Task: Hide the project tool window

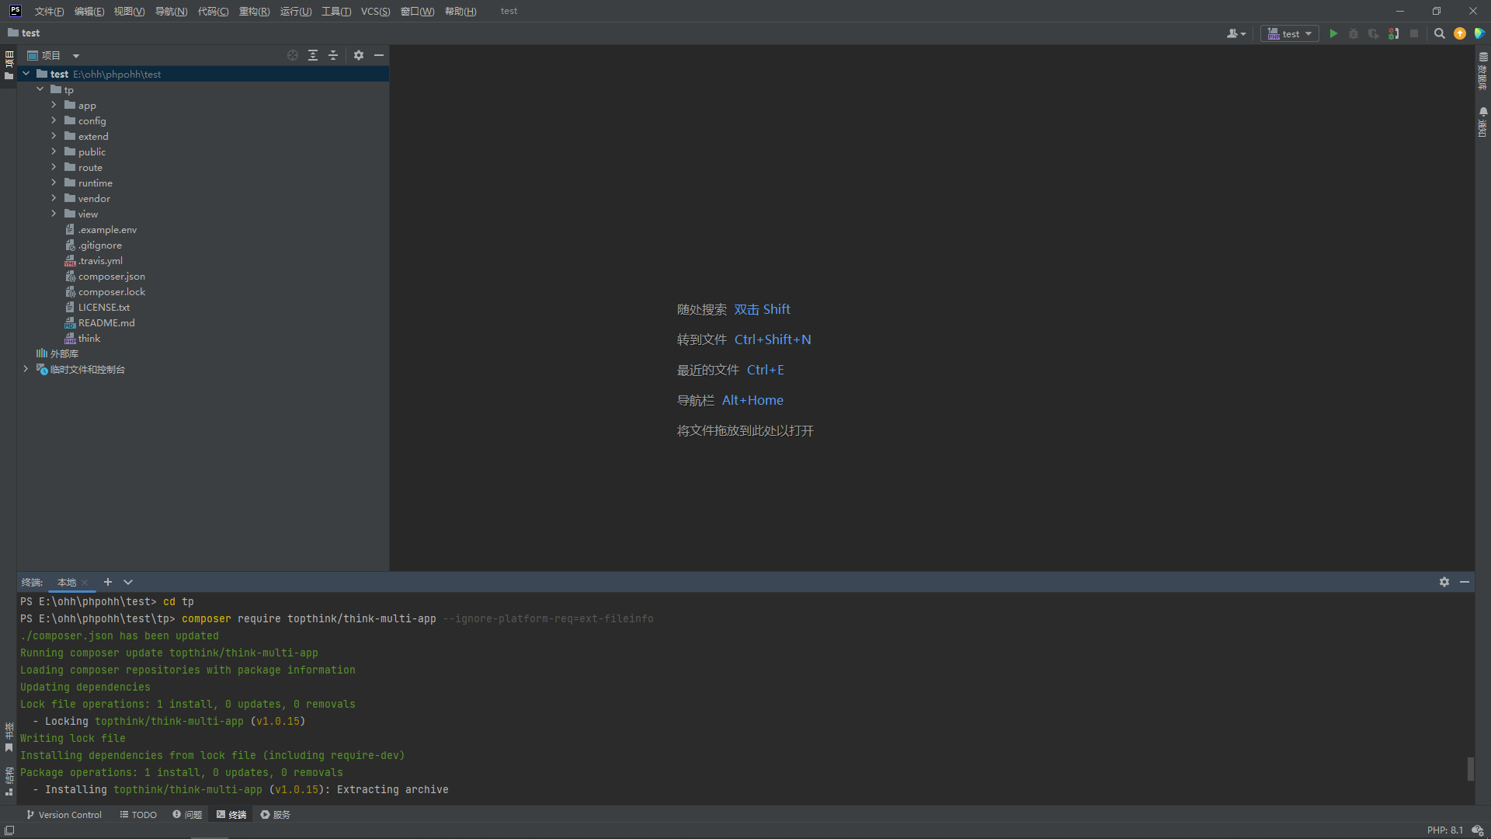Action: (379, 55)
